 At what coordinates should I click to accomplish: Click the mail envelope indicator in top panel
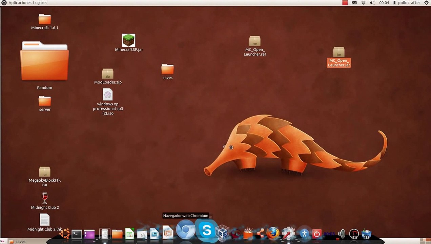354,3
